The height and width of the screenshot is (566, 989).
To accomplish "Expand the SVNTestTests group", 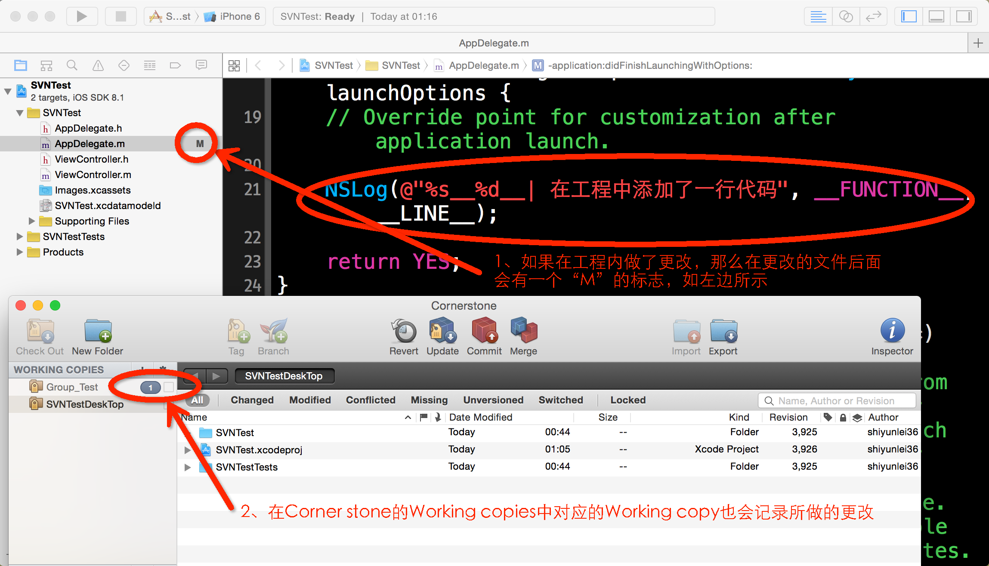I will pos(19,237).
